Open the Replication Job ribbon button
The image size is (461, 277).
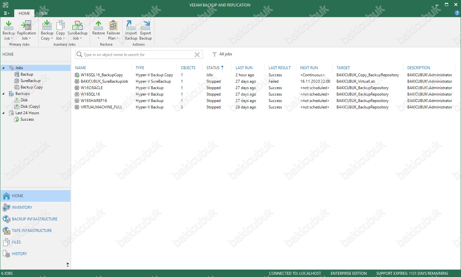click(x=26, y=30)
